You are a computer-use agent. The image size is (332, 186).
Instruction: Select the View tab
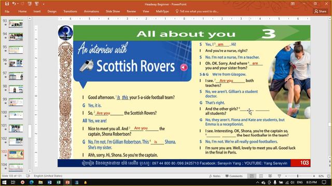coord(146,11)
